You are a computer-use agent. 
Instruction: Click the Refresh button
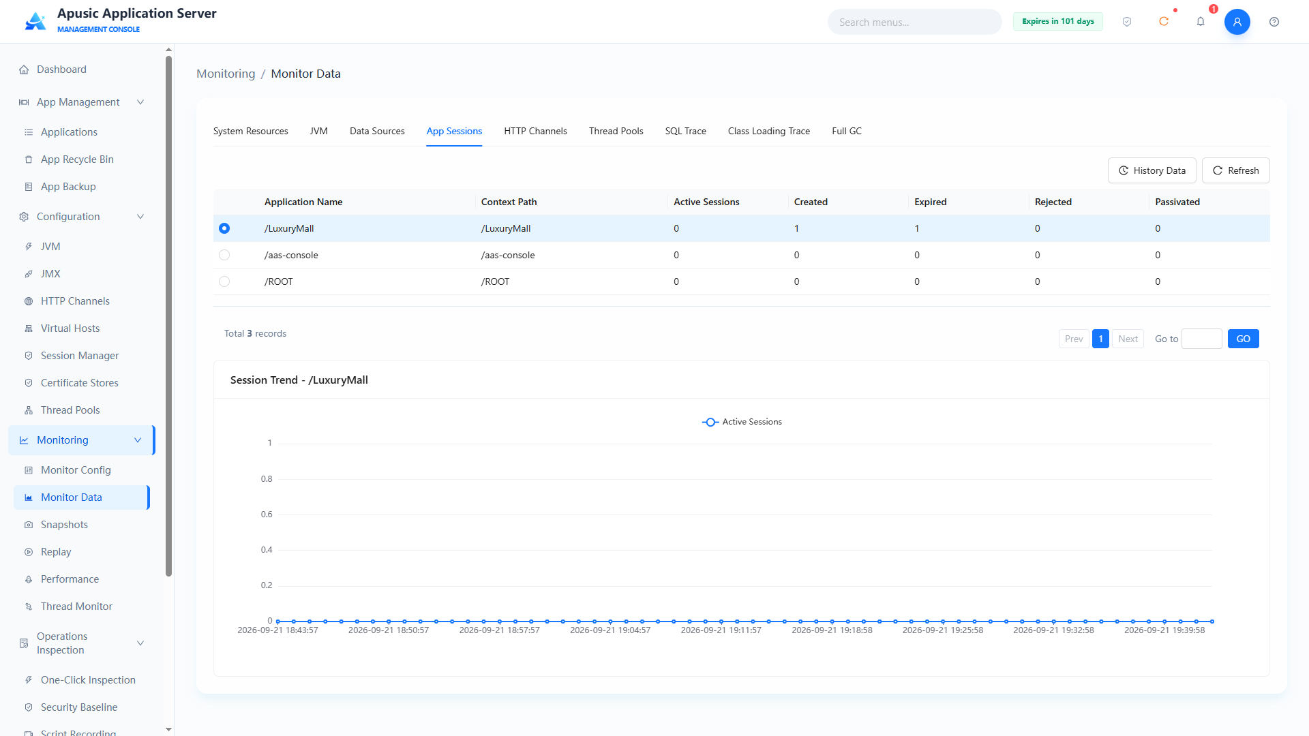[x=1235, y=170]
